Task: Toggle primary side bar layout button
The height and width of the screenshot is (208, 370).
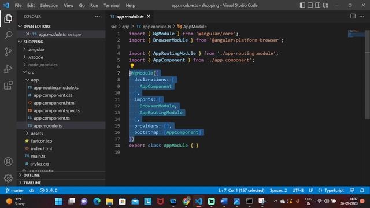Action: 302,5
